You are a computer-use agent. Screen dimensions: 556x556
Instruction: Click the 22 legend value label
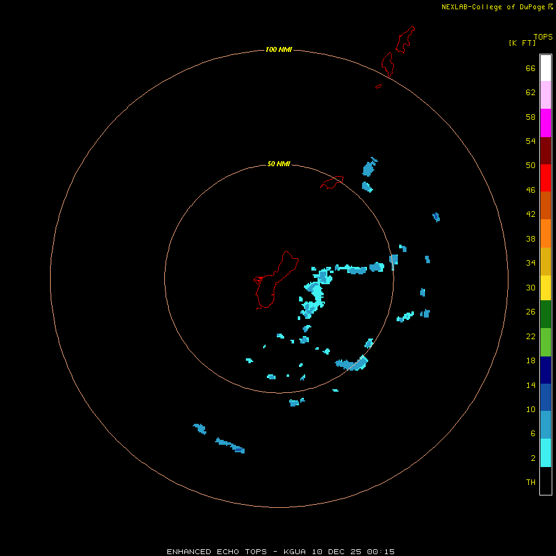click(531, 336)
